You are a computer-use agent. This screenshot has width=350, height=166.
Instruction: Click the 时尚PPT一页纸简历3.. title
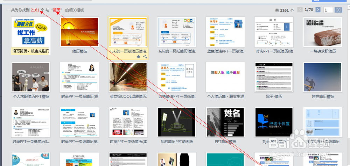coord(31,142)
